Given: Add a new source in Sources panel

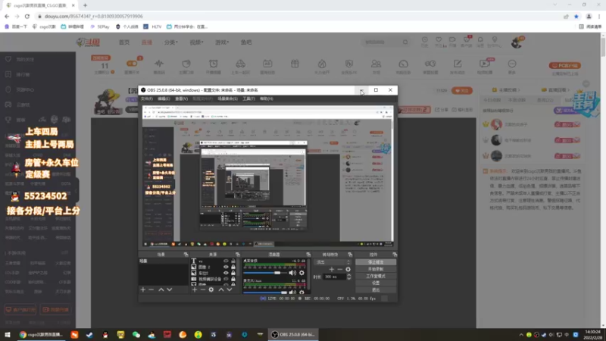Looking at the screenshot, I should coord(195,289).
